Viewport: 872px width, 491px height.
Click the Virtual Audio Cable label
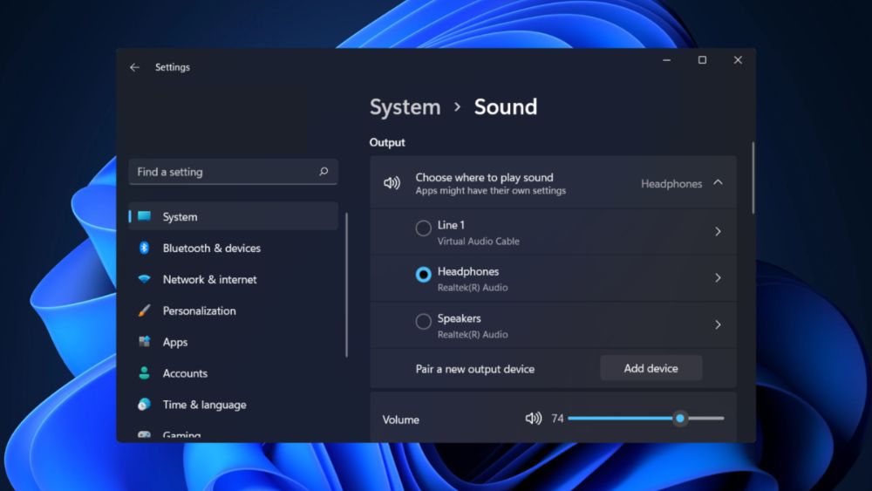coord(478,242)
